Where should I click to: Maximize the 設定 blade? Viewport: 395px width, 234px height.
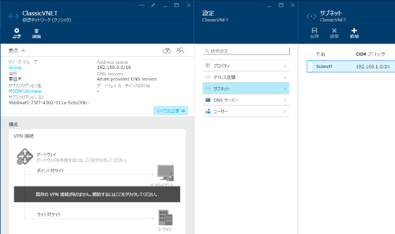pyautogui.click(x=281, y=5)
